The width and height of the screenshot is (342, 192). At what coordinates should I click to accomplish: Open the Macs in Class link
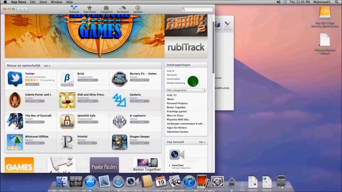[x=175, y=116]
